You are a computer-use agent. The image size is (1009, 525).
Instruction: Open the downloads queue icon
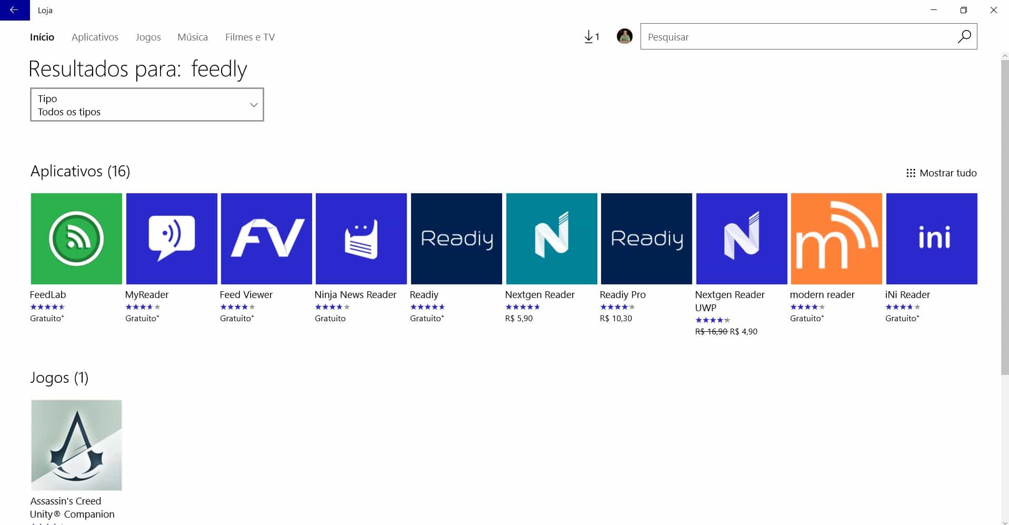click(592, 37)
